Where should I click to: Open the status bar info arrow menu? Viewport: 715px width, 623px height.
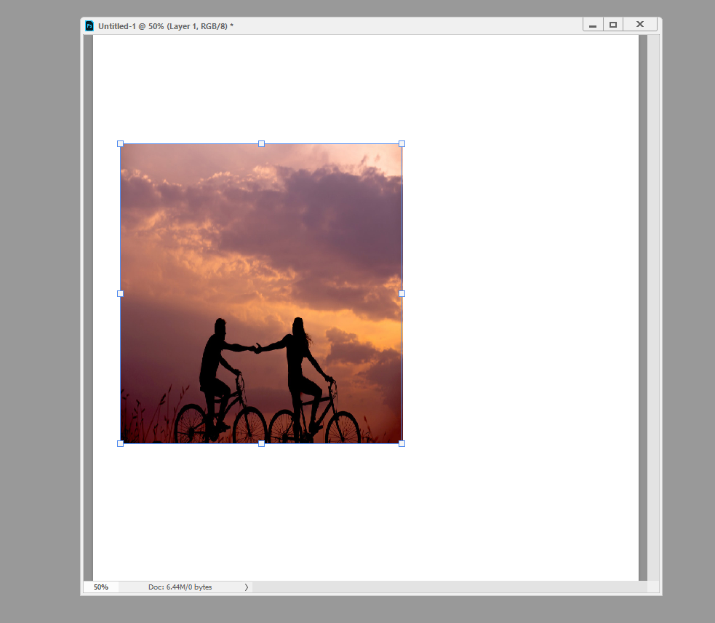[247, 587]
